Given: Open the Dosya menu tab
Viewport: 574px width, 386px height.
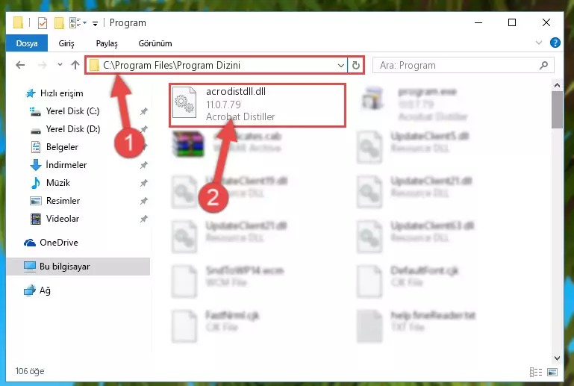Looking at the screenshot, I should [27, 43].
